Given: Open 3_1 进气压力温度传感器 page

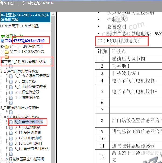Looking at the screenshot, I should [x=19, y=71].
